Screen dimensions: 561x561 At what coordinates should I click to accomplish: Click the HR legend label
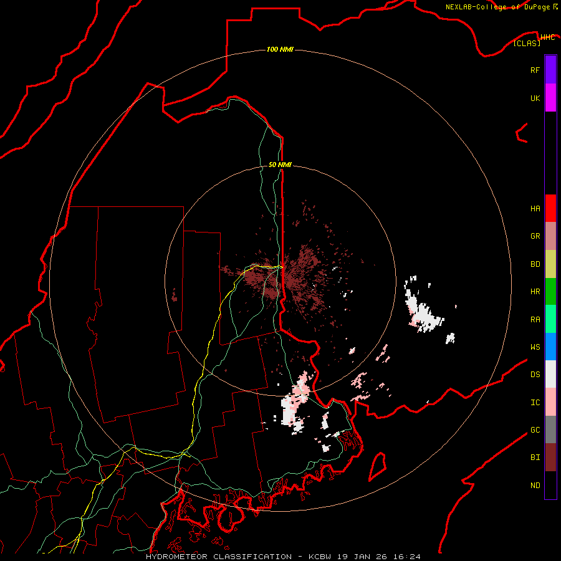click(535, 292)
